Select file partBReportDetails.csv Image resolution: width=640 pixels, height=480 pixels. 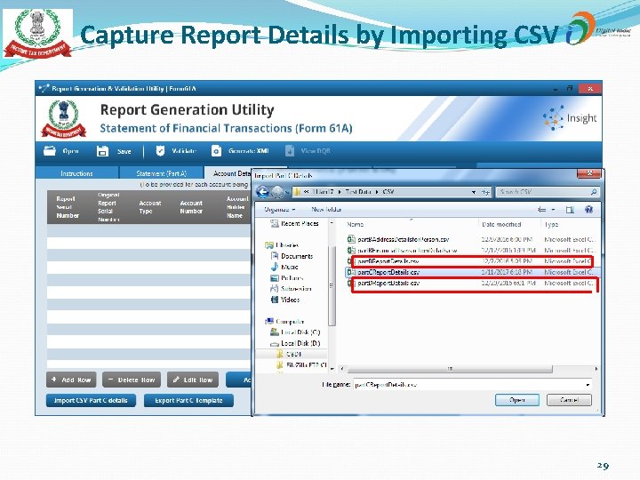tap(388, 261)
